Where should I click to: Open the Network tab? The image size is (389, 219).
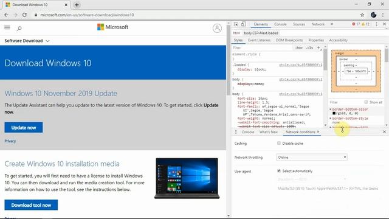[x=318, y=24]
